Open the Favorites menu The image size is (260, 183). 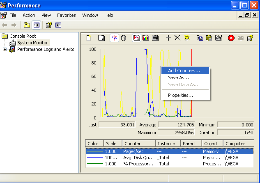pos(66,15)
